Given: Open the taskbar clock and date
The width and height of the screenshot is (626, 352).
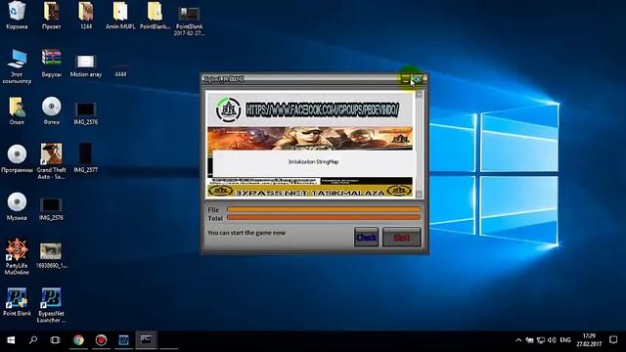Looking at the screenshot, I should [x=589, y=340].
